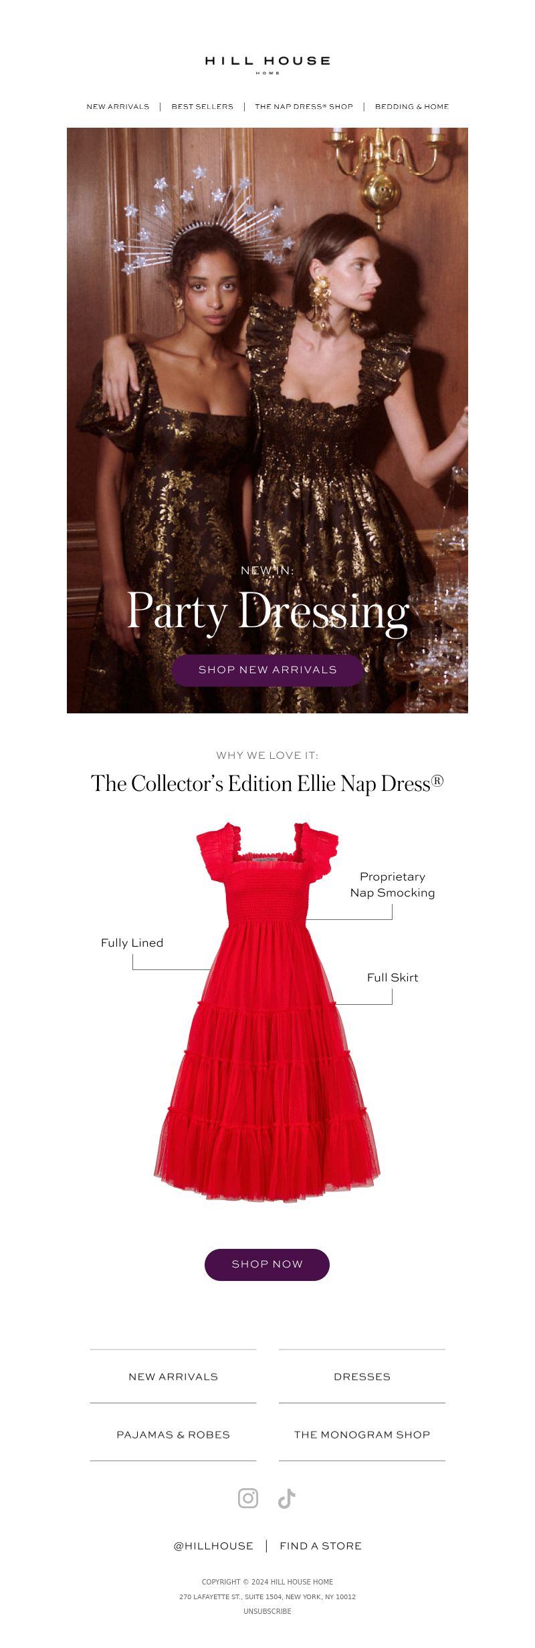Image resolution: width=535 pixels, height=1648 pixels.
Task: Click the Shop Now button
Action: tap(267, 1264)
